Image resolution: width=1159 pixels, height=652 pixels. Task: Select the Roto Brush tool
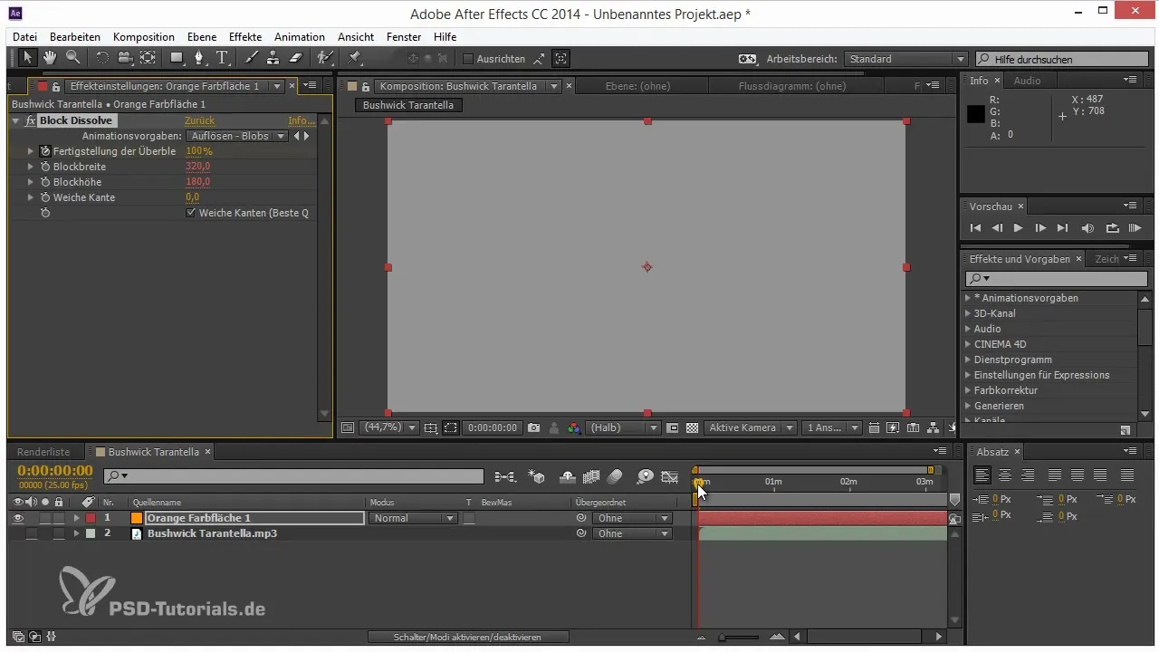pyautogui.click(x=324, y=58)
